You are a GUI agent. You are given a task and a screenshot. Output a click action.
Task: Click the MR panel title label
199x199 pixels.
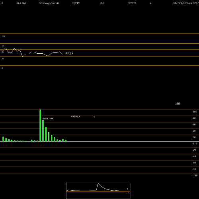178,103
